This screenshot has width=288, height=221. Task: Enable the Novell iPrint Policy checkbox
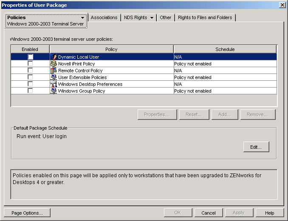pos(30,64)
